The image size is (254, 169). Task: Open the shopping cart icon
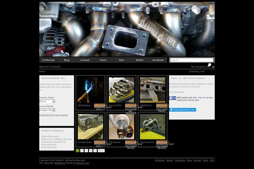tap(213, 67)
